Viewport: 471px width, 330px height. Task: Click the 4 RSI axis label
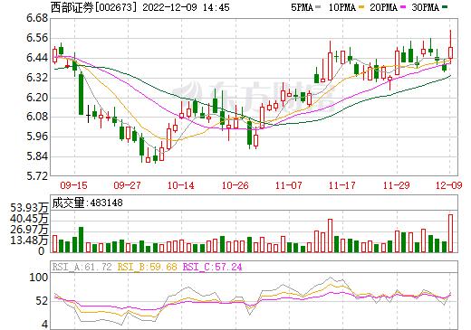(x=45, y=325)
